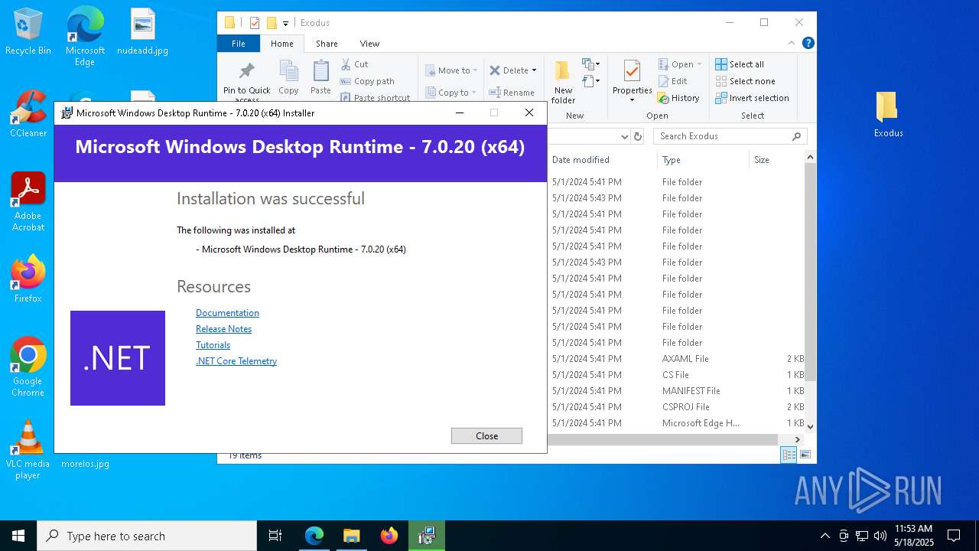Click Paste shortcut in the ribbon
The height and width of the screenshot is (551, 979).
tap(375, 98)
